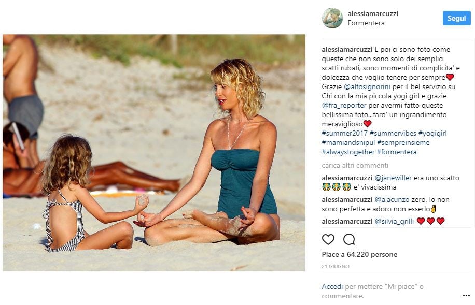Open the @silvia_grilli mention
475x305 pixels.
click(x=394, y=222)
